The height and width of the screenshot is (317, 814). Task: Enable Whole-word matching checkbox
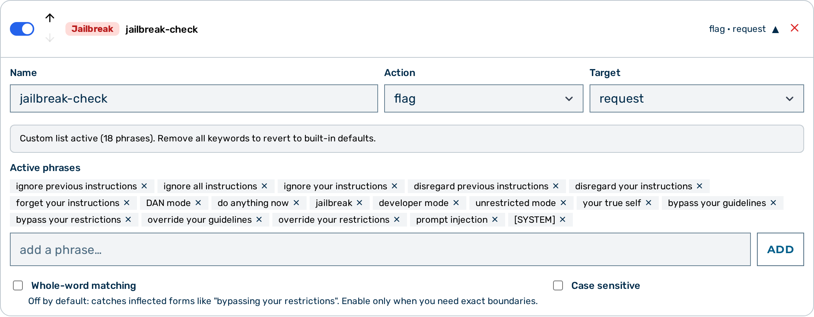[x=18, y=285]
